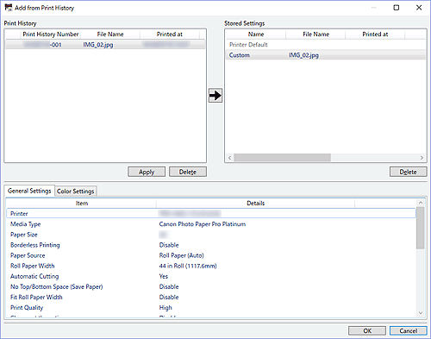Sort by the Print History Number column header
This screenshot has width=431, height=339.
click(51, 35)
